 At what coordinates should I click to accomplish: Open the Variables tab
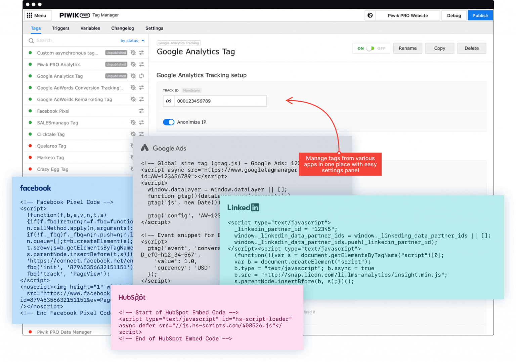coord(90,28)
